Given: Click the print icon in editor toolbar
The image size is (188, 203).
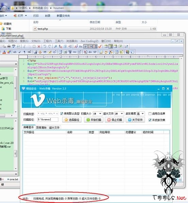Looking at the screenshot, I should pyautogui.click(x=9, y=46).
